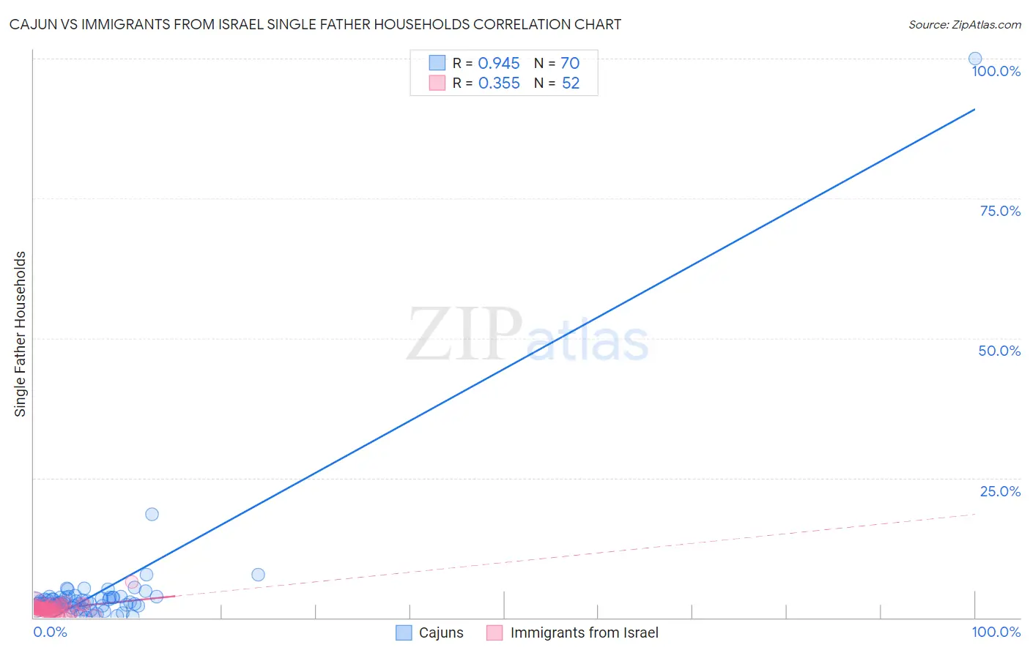Click the 0.0% x-axis label
The width and height of the screenshot is (1030, 653).
pos(51,632)
